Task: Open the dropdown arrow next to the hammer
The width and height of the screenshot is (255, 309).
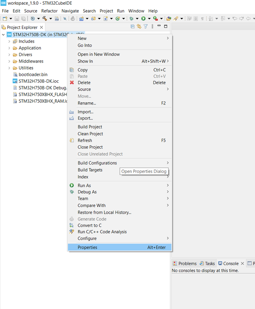Action: 50,19
